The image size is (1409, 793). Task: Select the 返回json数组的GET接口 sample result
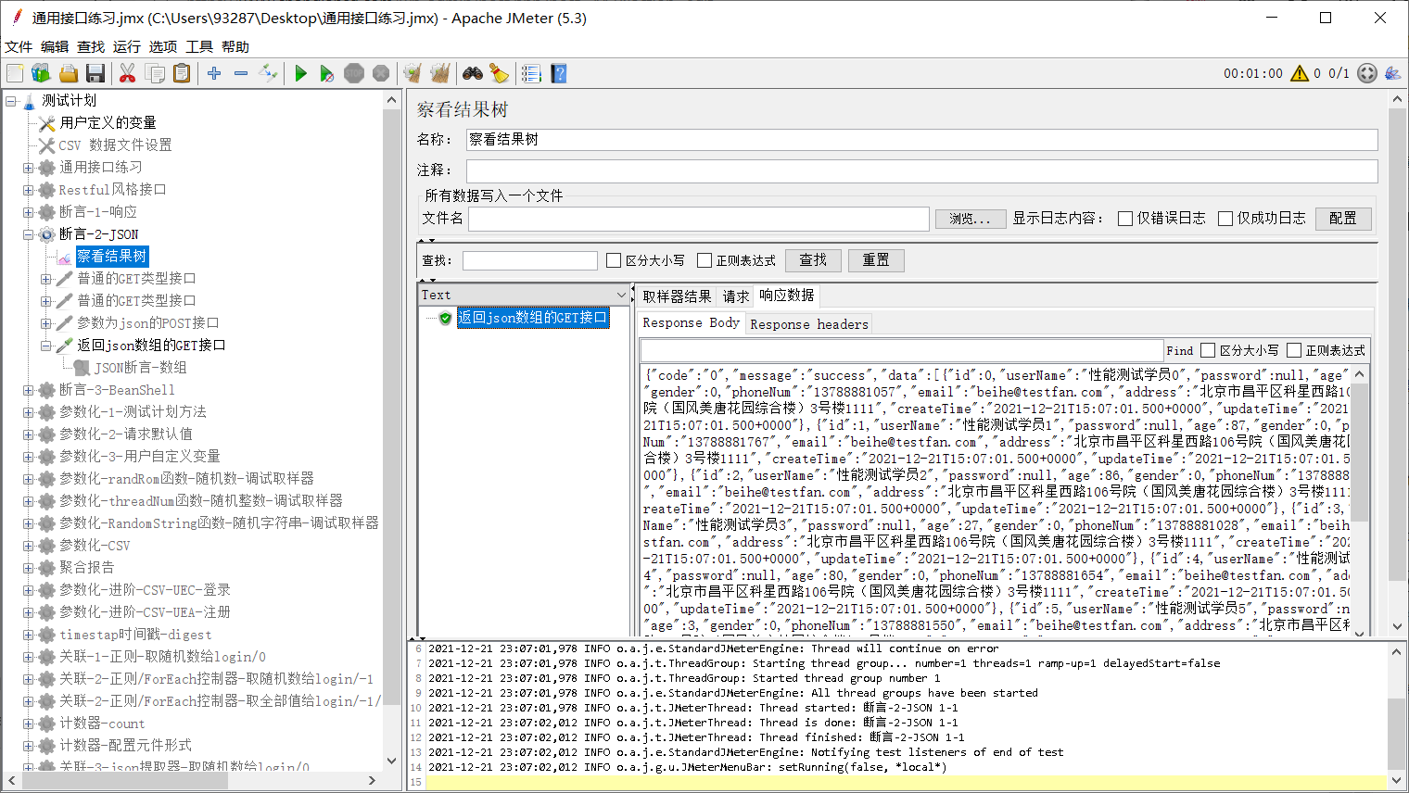[533, 318]
